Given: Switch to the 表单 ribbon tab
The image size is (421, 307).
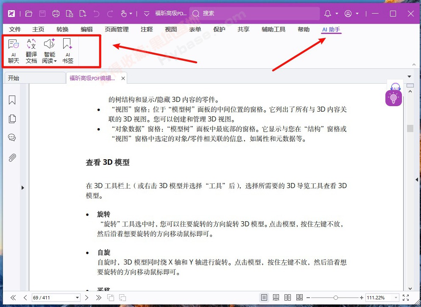Looking at the screenshot, I should (x=195, y=29).
